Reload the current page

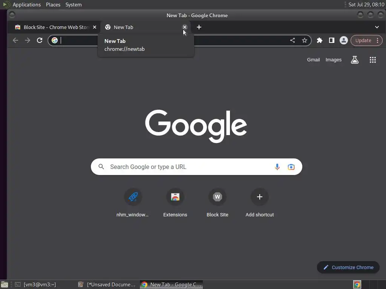point(40,40)
